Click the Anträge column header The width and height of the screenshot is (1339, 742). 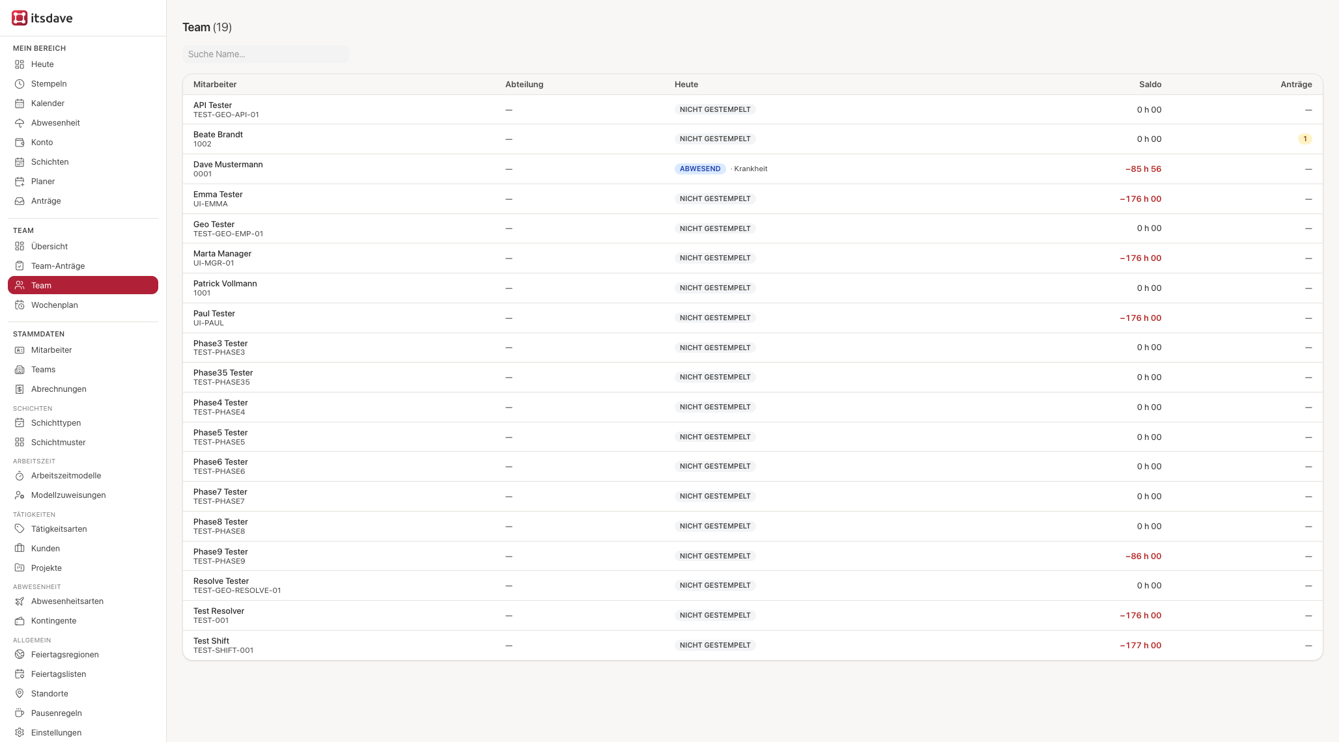[1296, 85]
